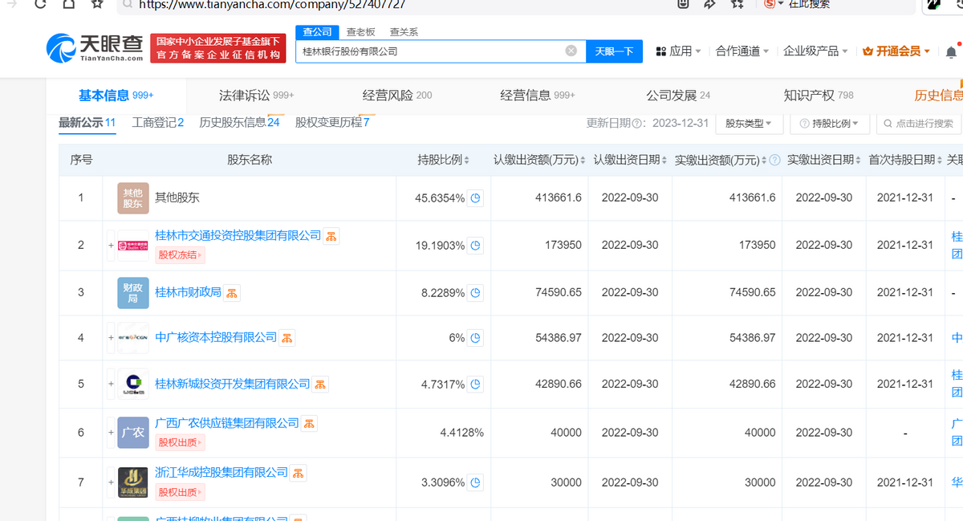Expand row 2 桂林市交通投资 plus toggle
The height and width of the screenshot is (521, 963).
[x=112, y=246]
